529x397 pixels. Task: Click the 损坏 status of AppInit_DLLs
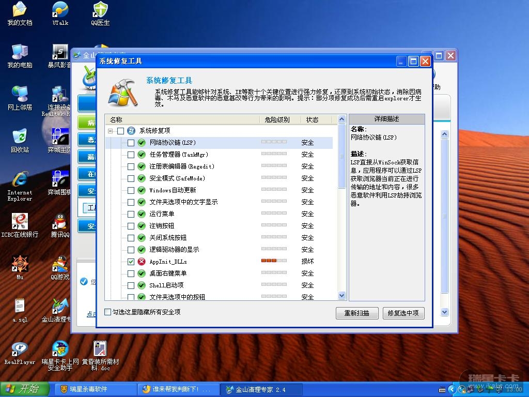point(307,261)
